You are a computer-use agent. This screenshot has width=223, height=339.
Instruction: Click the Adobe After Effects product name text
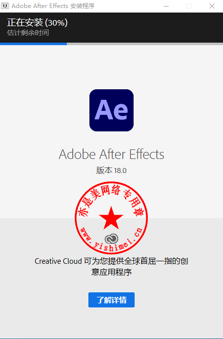[111, 154]
